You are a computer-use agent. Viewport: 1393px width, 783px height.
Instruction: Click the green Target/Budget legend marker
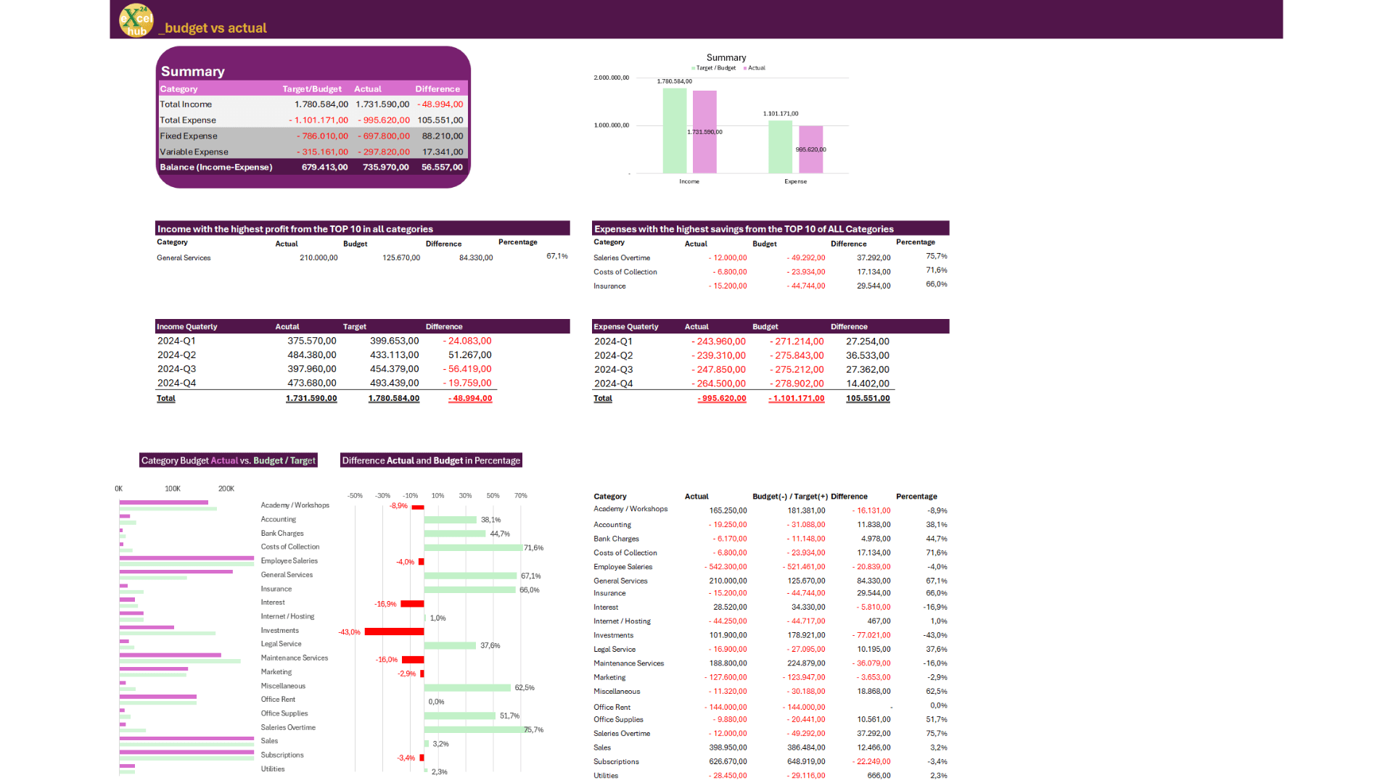click(x=693, y=67)
